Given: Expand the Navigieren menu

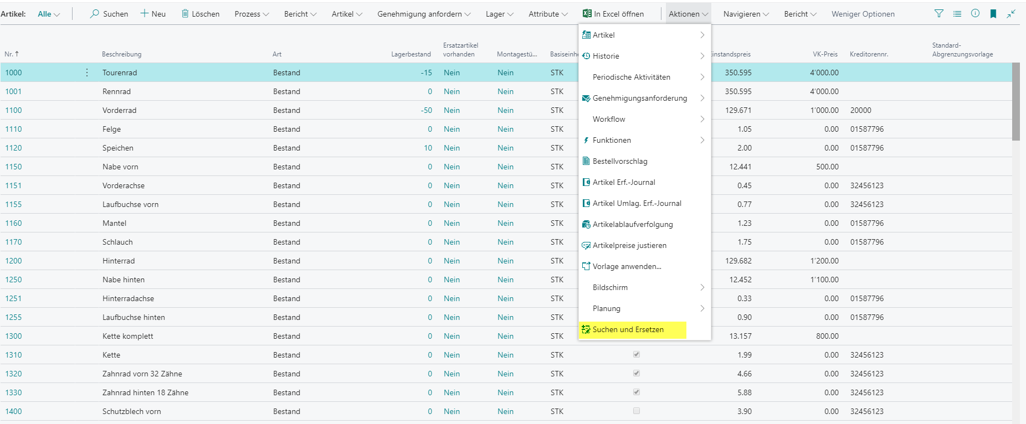Looking at the screenshot, I should click(x=746, y=14).
